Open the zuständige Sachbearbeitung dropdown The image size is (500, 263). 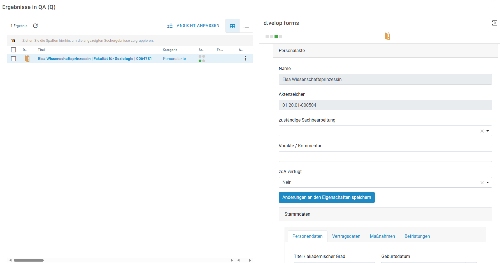[487, 131]
